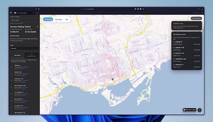Open the four-squares grid icon in the toolbar
Screen dimensions: 213x122
[141, 9]
